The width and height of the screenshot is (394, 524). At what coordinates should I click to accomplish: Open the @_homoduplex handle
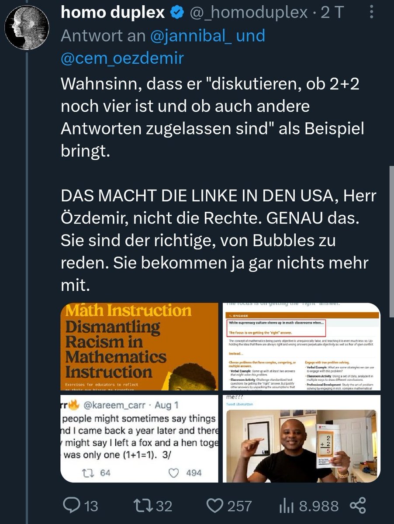coord(248,14)
